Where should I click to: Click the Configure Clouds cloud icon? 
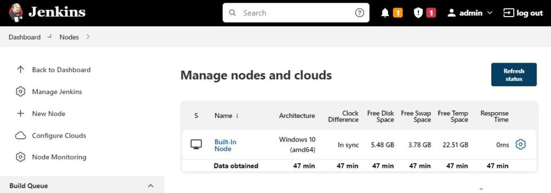[x=20, y=136]
